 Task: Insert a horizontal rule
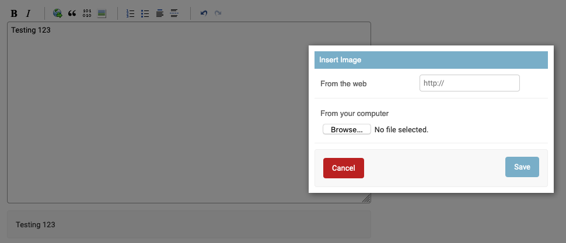174,14
